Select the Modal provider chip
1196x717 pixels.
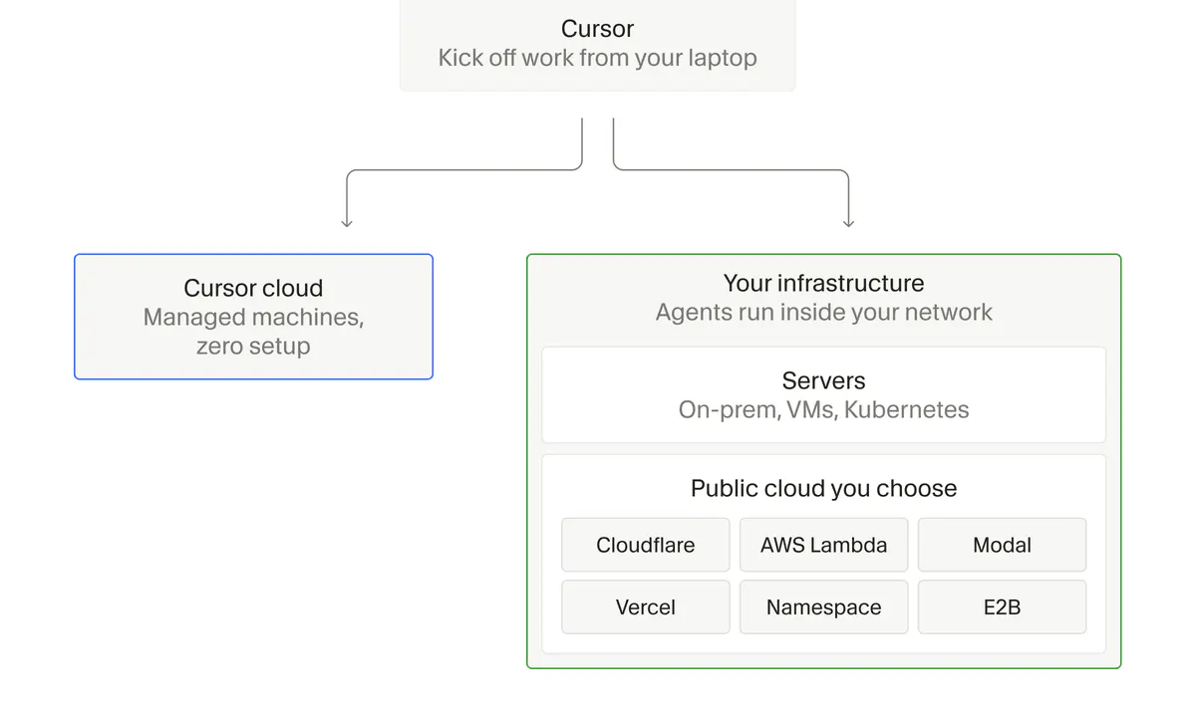coord(1002,545)
